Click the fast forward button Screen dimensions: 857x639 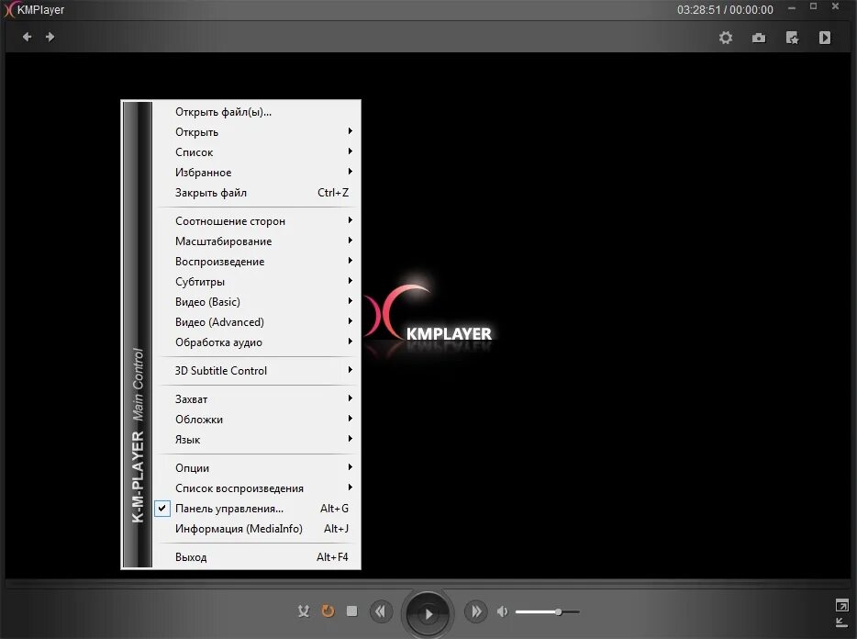[476, 611]
